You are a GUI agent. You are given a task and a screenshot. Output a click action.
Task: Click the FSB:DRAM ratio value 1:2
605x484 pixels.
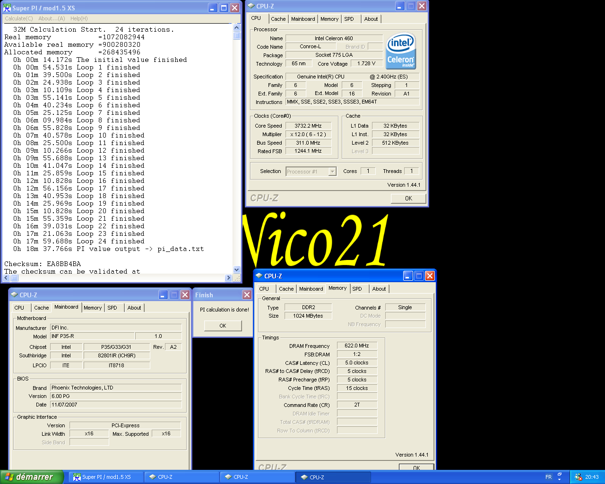tap(357, 354)
